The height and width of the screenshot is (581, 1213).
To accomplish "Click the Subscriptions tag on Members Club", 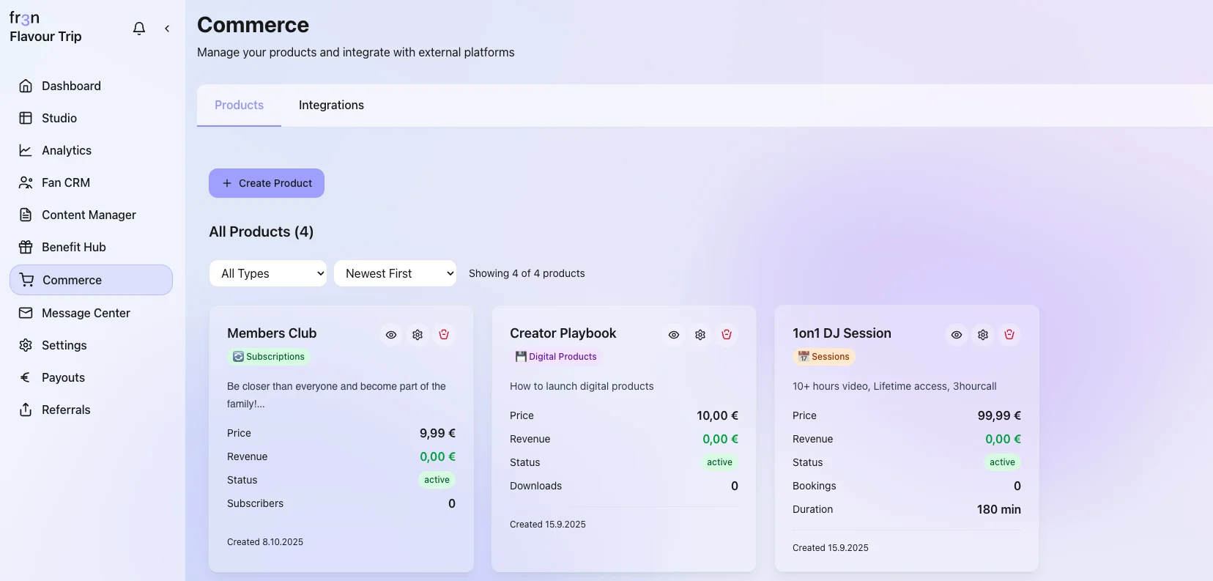I will [x=269, y=357].
